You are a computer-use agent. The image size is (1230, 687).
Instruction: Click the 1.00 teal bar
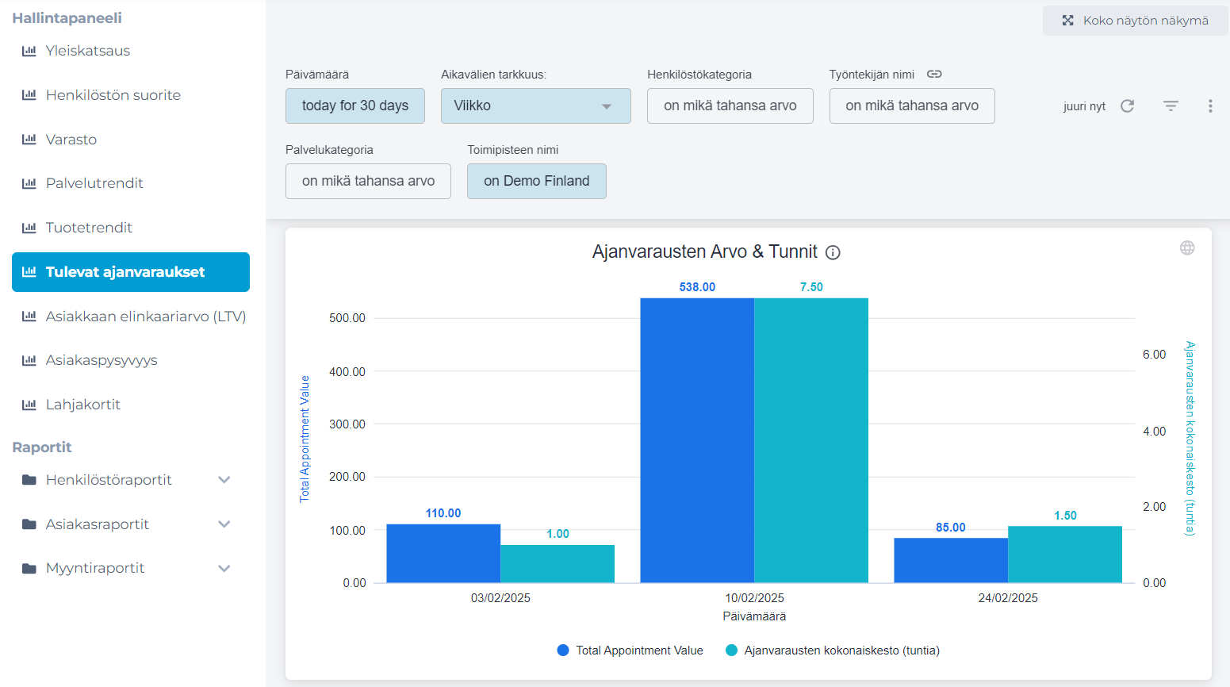[x=558, y=564]
